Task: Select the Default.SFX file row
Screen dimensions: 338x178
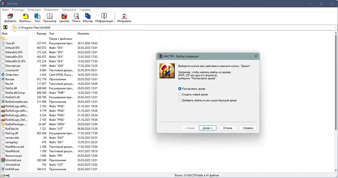Action: [x=49, y=48]
